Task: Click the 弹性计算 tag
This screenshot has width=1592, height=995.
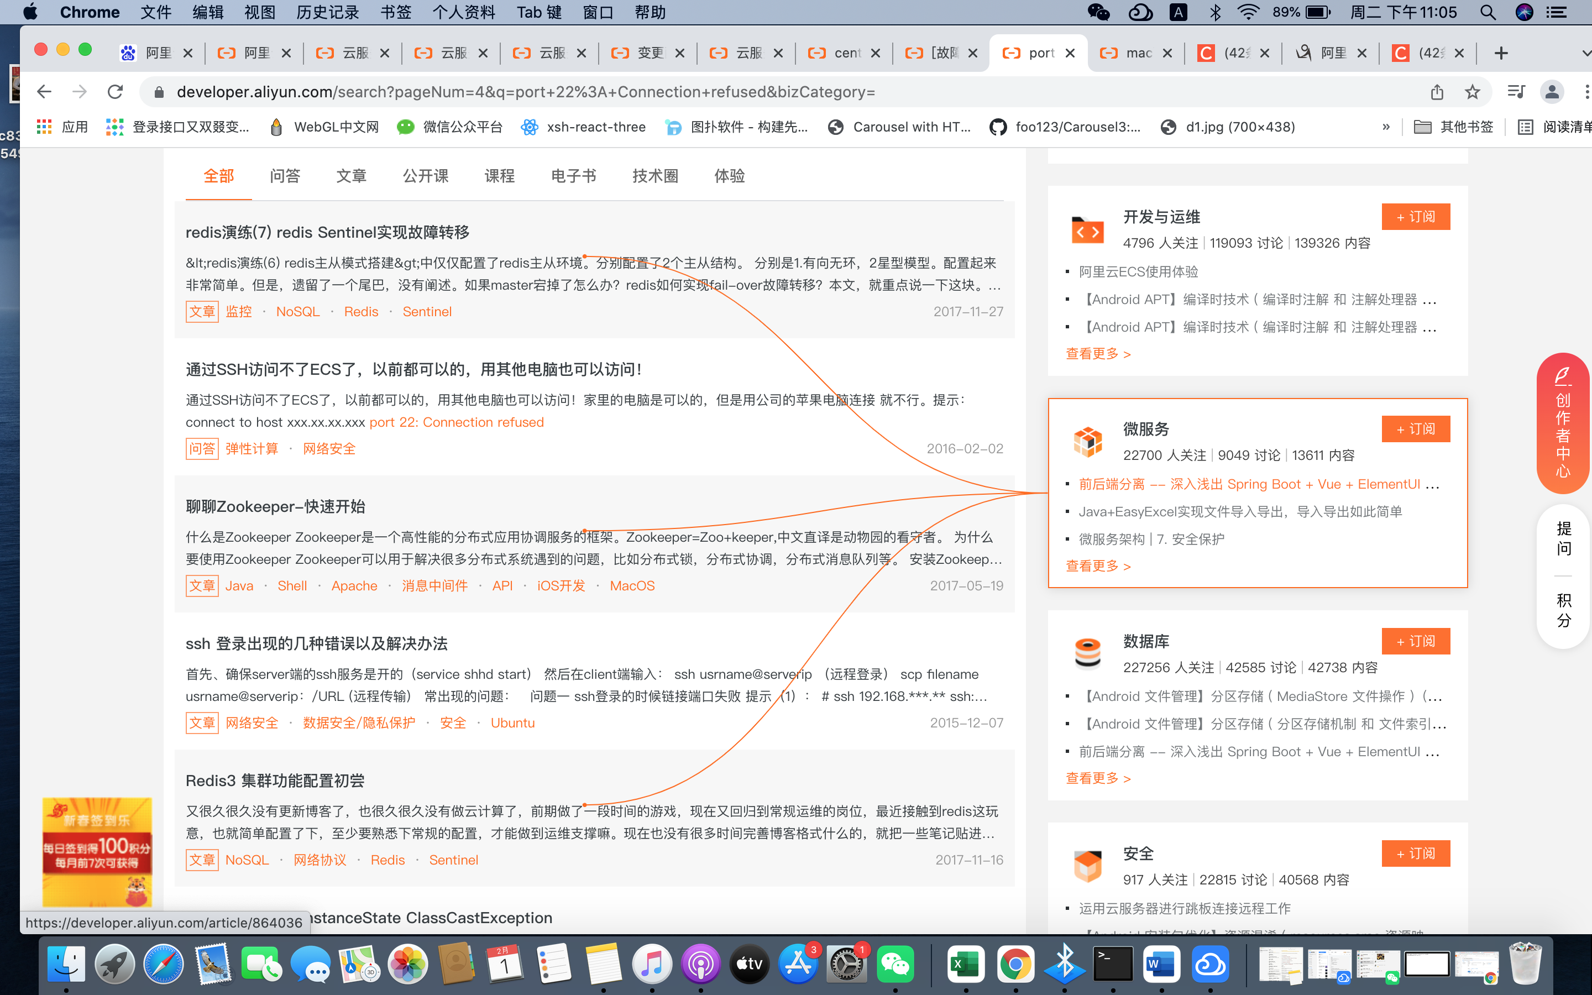Action: click(x=252, y=448)
